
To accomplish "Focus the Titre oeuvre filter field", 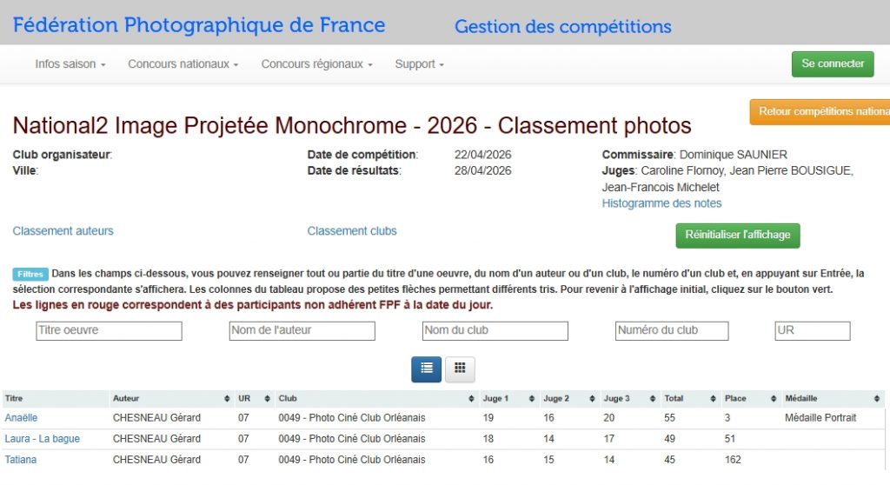I will tap(109, 330).
